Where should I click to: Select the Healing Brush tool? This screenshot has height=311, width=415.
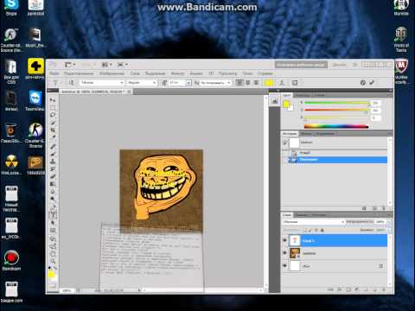pos(53,146)
